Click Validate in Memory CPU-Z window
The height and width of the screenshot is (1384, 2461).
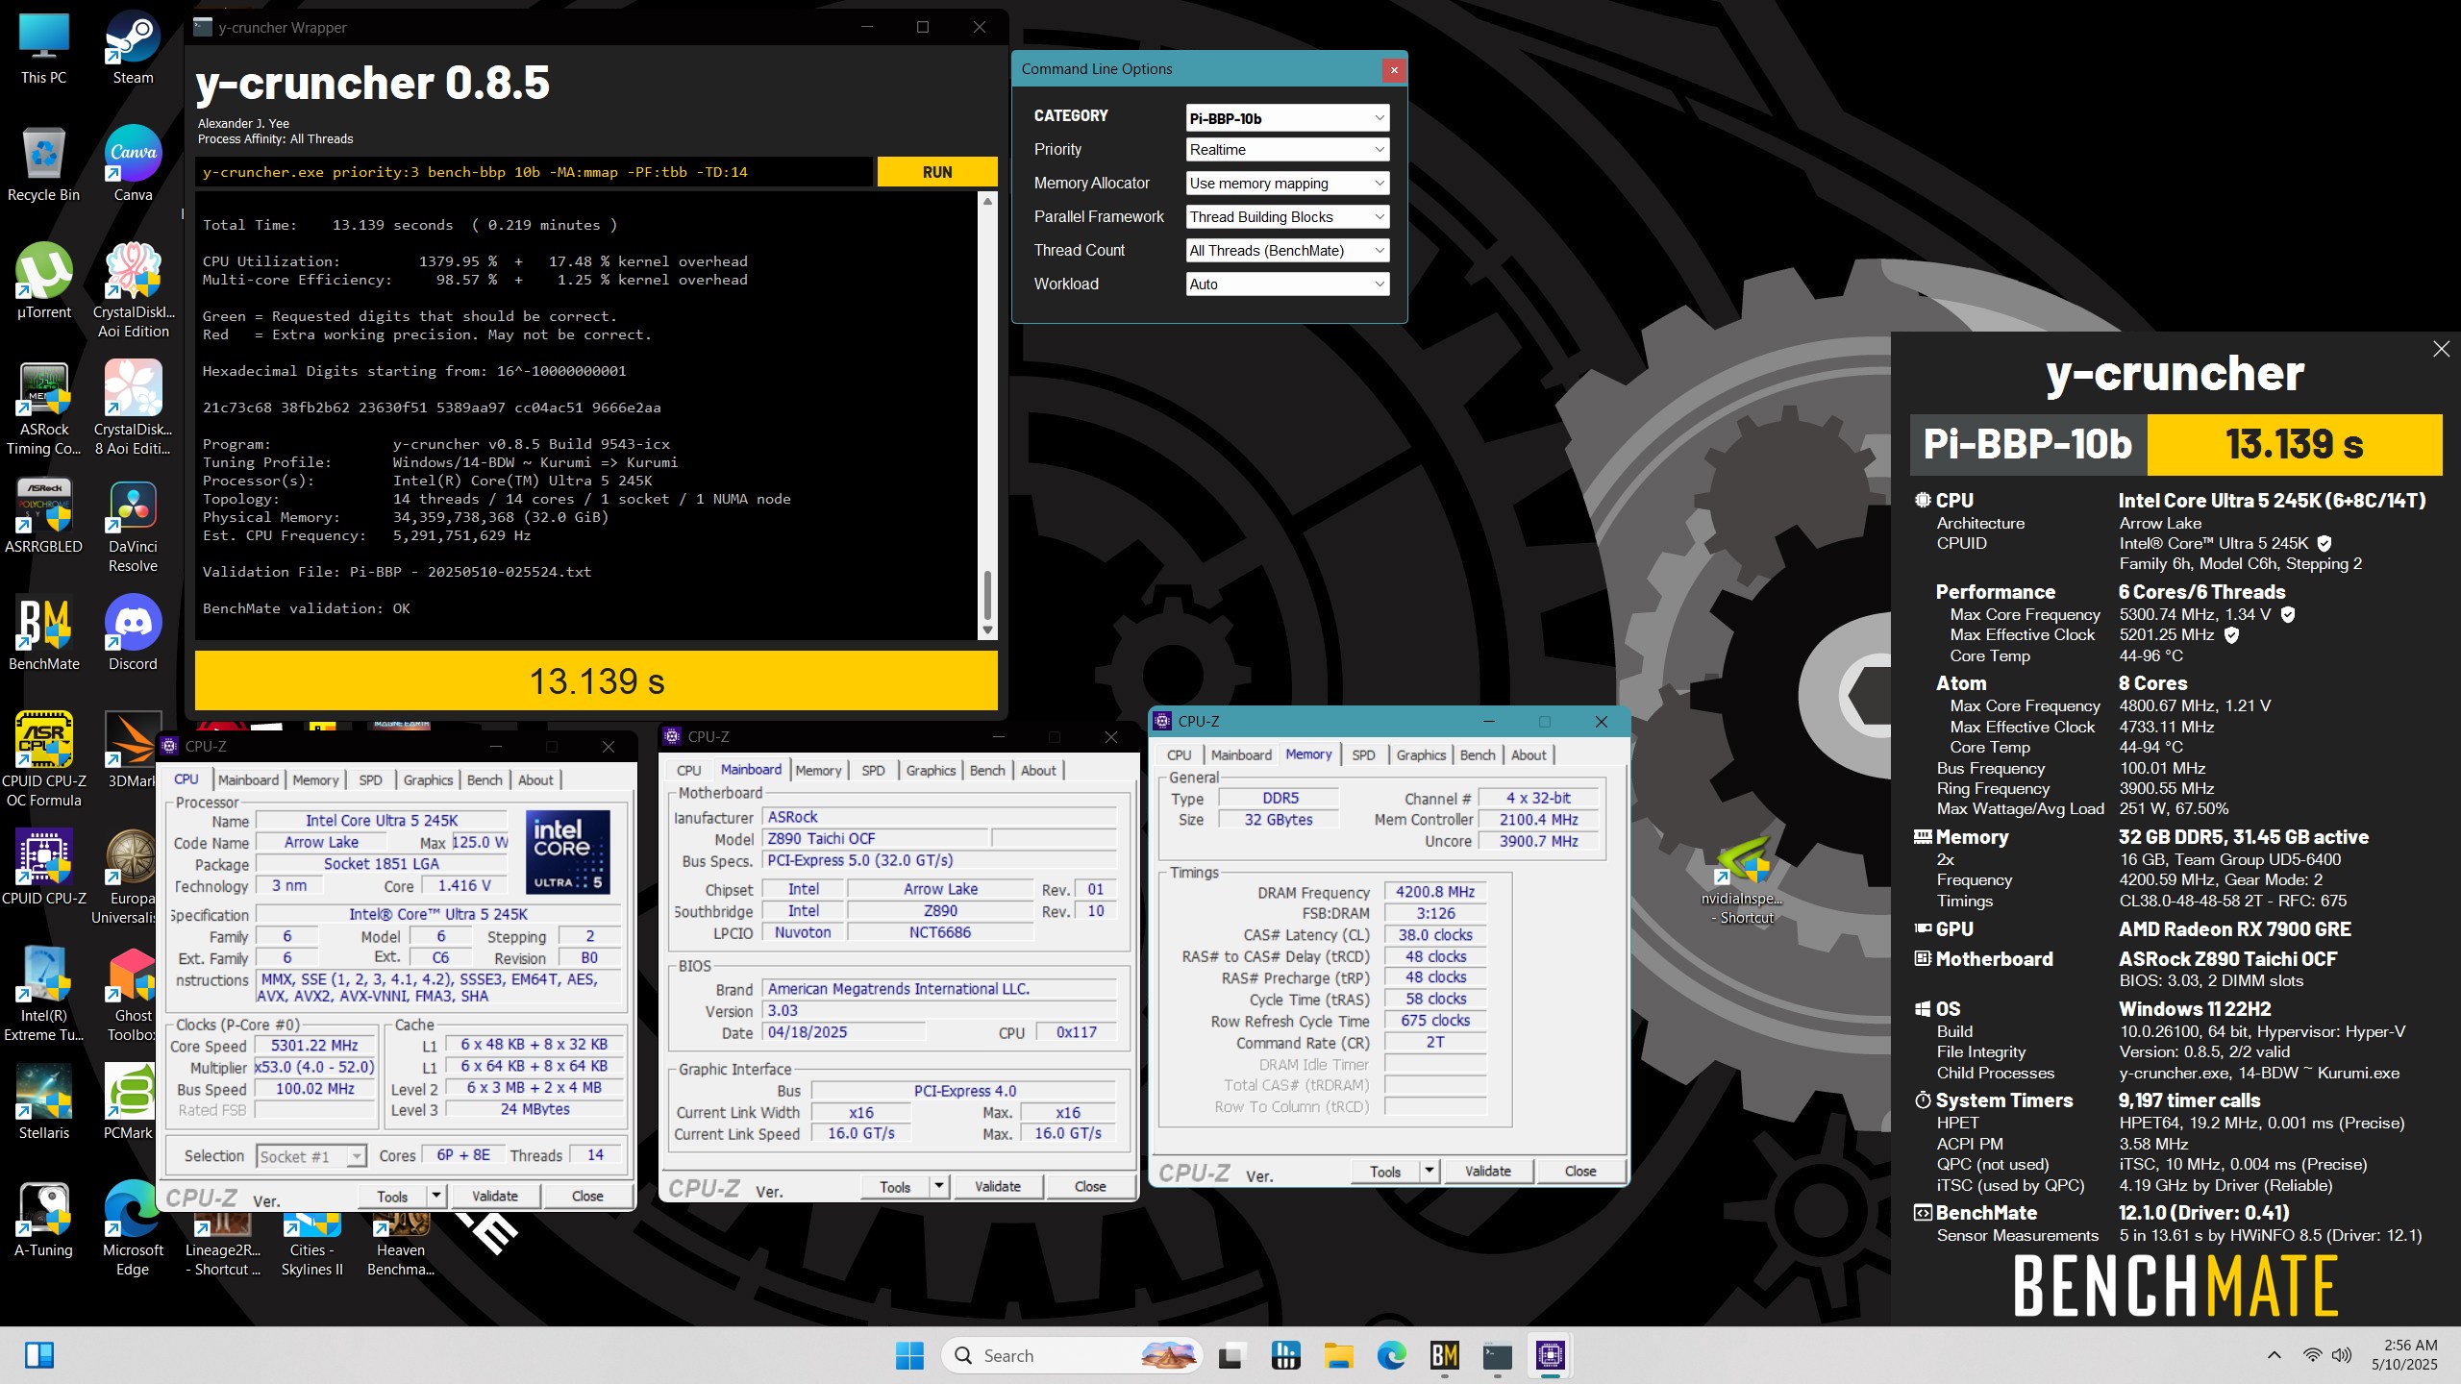[x=1488, y=1171]
